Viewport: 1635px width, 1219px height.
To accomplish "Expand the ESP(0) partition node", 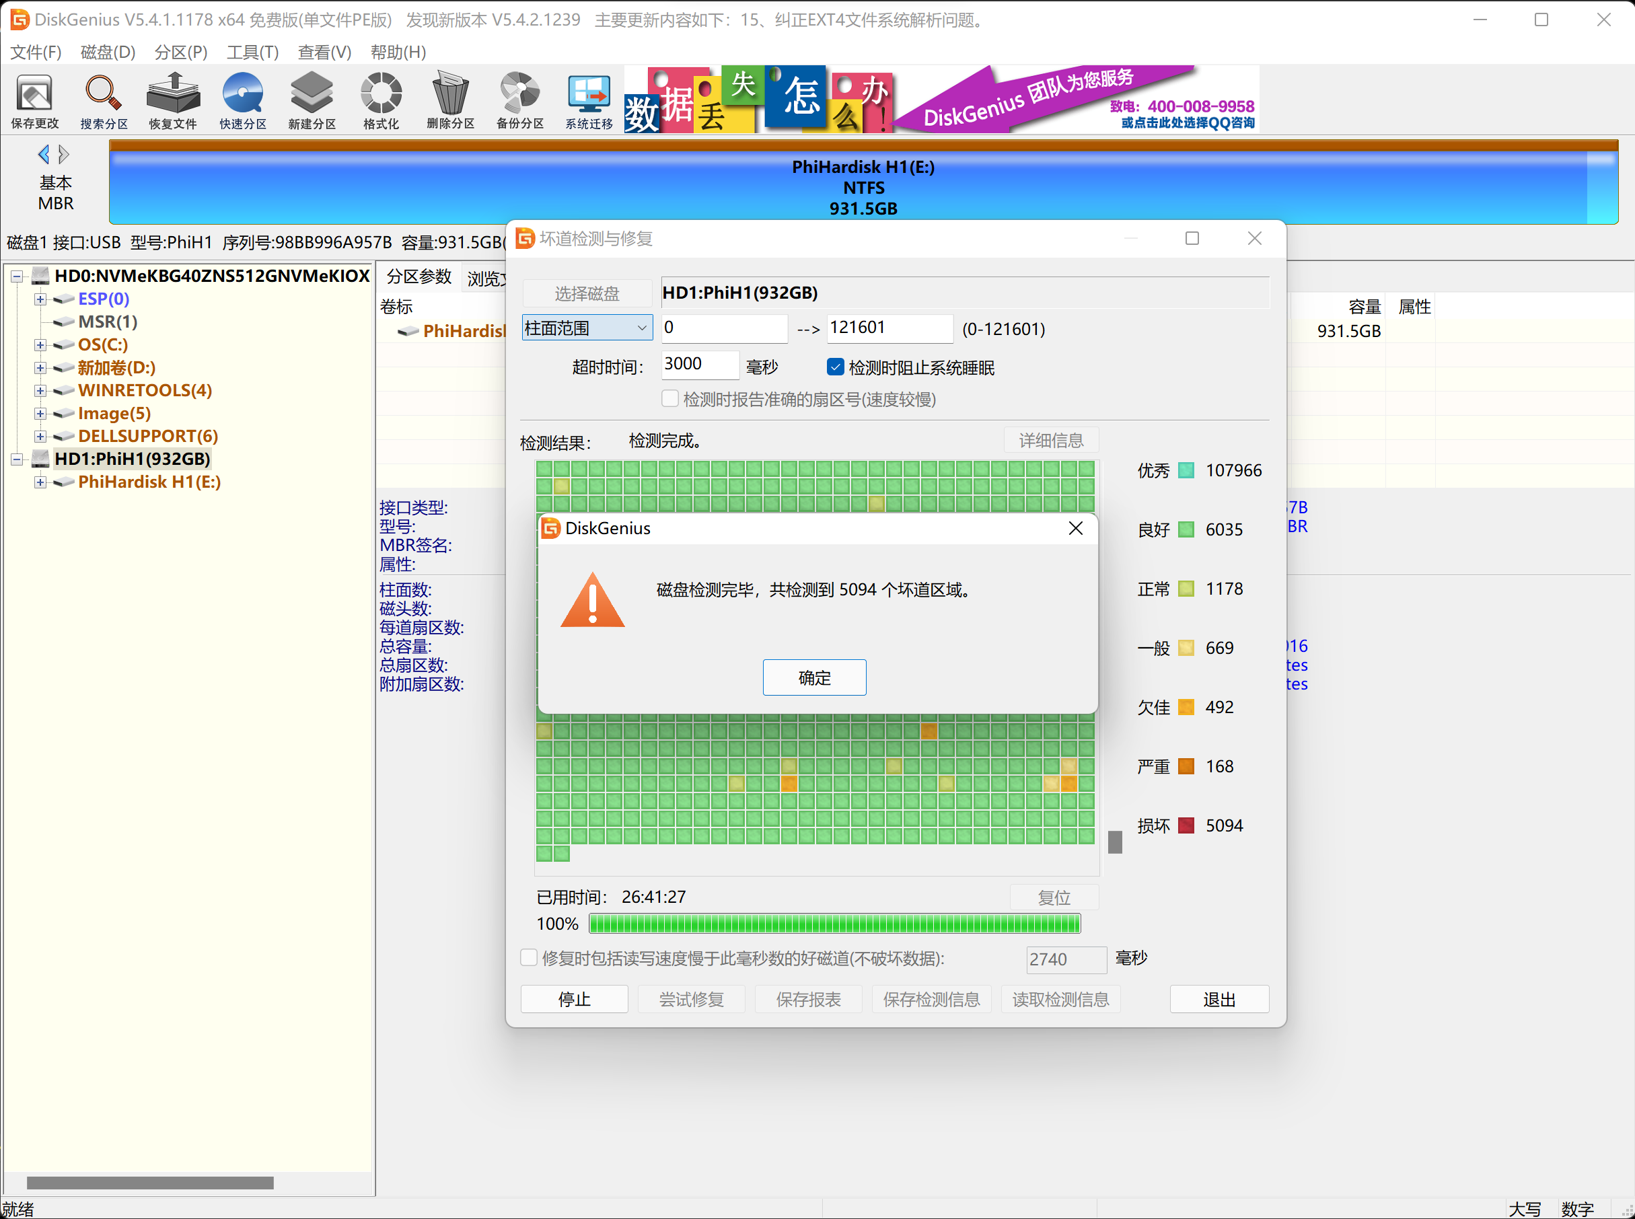I will [x=40, y=299].
